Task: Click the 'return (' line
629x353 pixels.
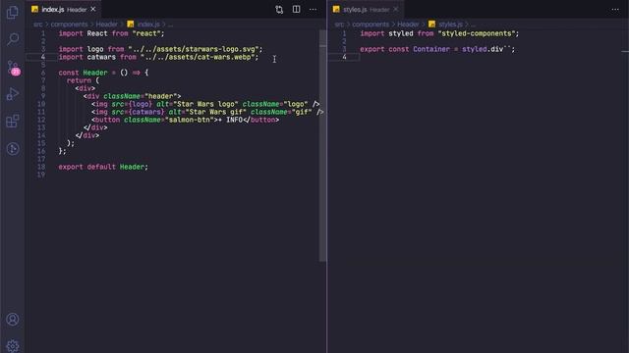Action: pos(83,80)
